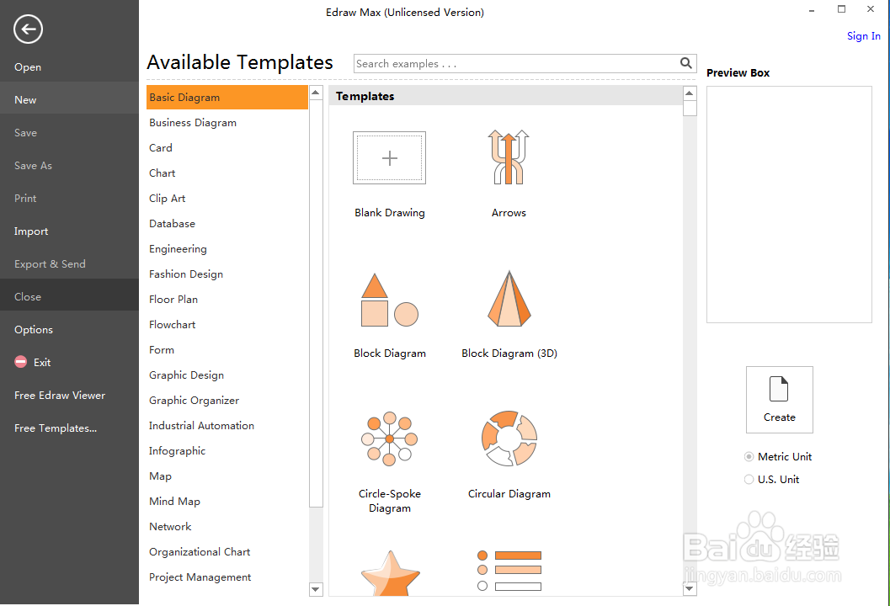Click the Circular Diagram label text

(x=509, y=494)
